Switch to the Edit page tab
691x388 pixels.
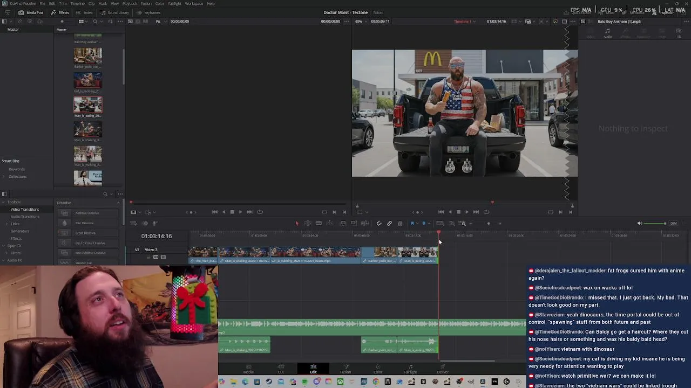[x=313, y=369]
